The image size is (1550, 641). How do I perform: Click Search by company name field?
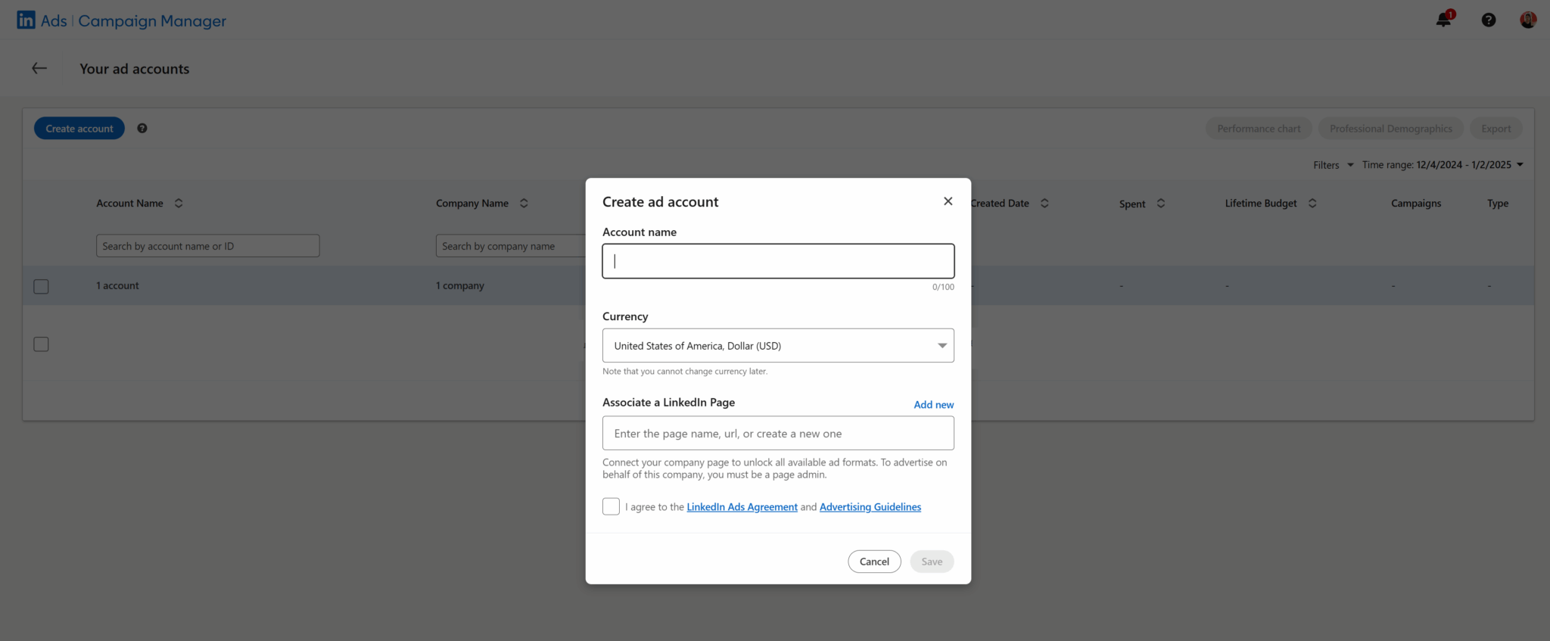tap(511, 246)
